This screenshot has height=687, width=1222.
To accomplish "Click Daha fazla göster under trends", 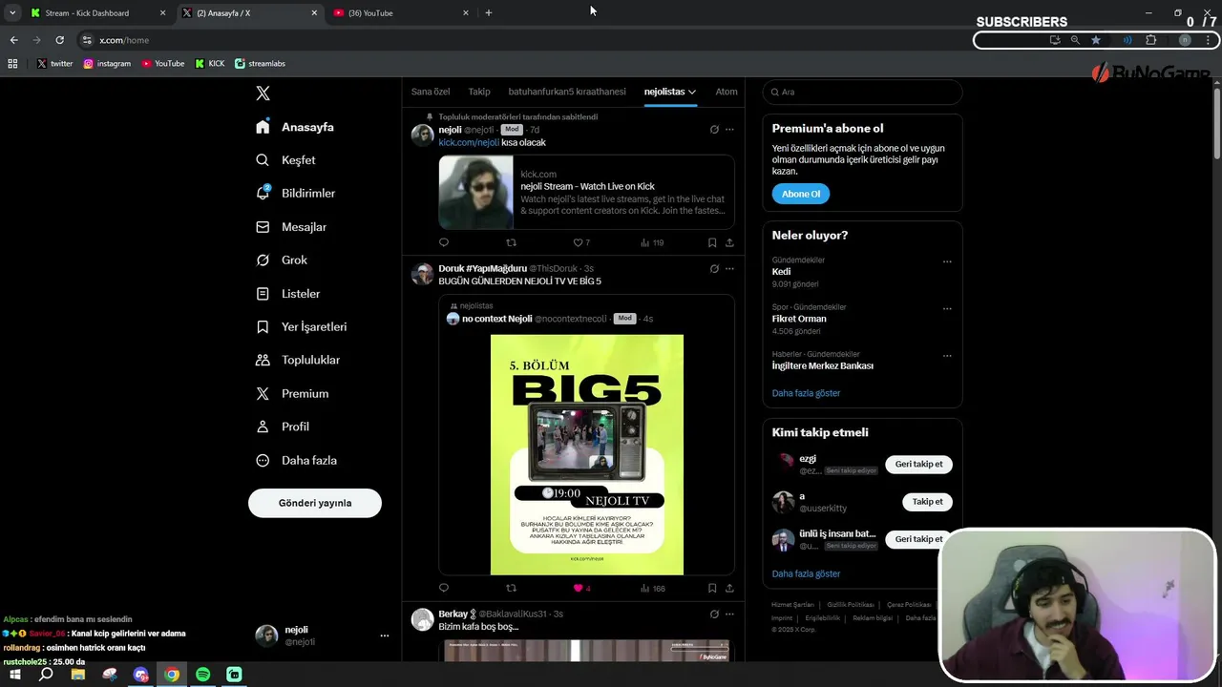I will [x=806, y=393].
